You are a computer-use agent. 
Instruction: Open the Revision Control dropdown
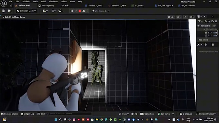point(206,114)
